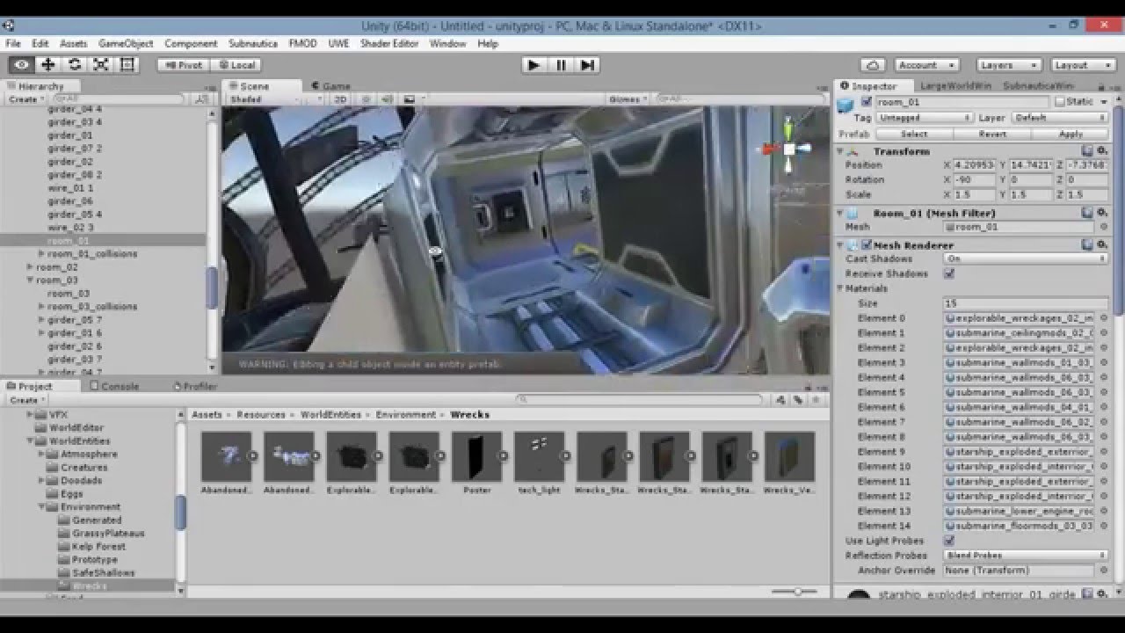1125x633 pixels.
Task: Switch to the Console tab
Action: click(x=114, y=386)
